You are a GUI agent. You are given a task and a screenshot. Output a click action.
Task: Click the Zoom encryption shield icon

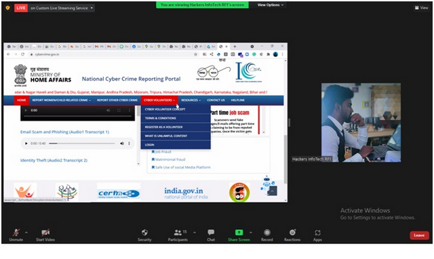click(7, 7)
